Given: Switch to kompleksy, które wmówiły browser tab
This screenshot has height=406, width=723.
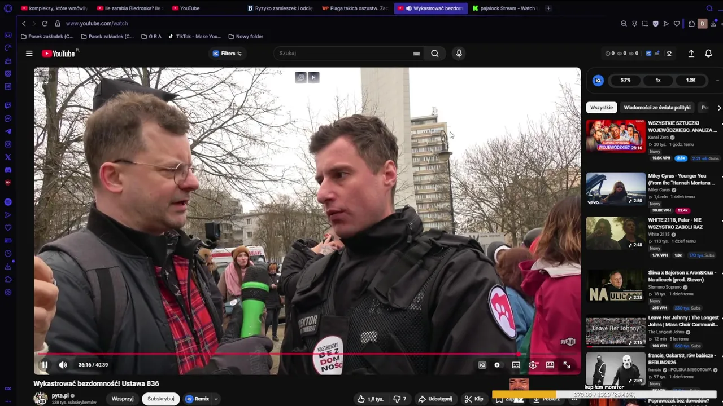Looking at the screenshot, I should [54, 8].
